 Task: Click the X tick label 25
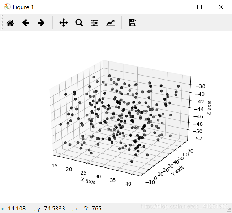83,173
